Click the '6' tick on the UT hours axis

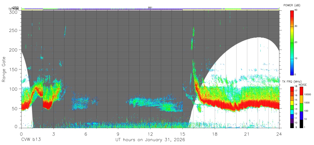coord(86,134)
